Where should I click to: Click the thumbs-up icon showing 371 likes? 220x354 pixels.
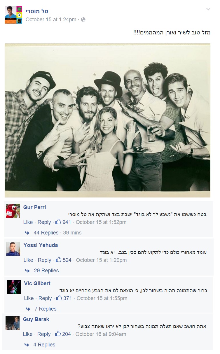(x=59, y=298)
